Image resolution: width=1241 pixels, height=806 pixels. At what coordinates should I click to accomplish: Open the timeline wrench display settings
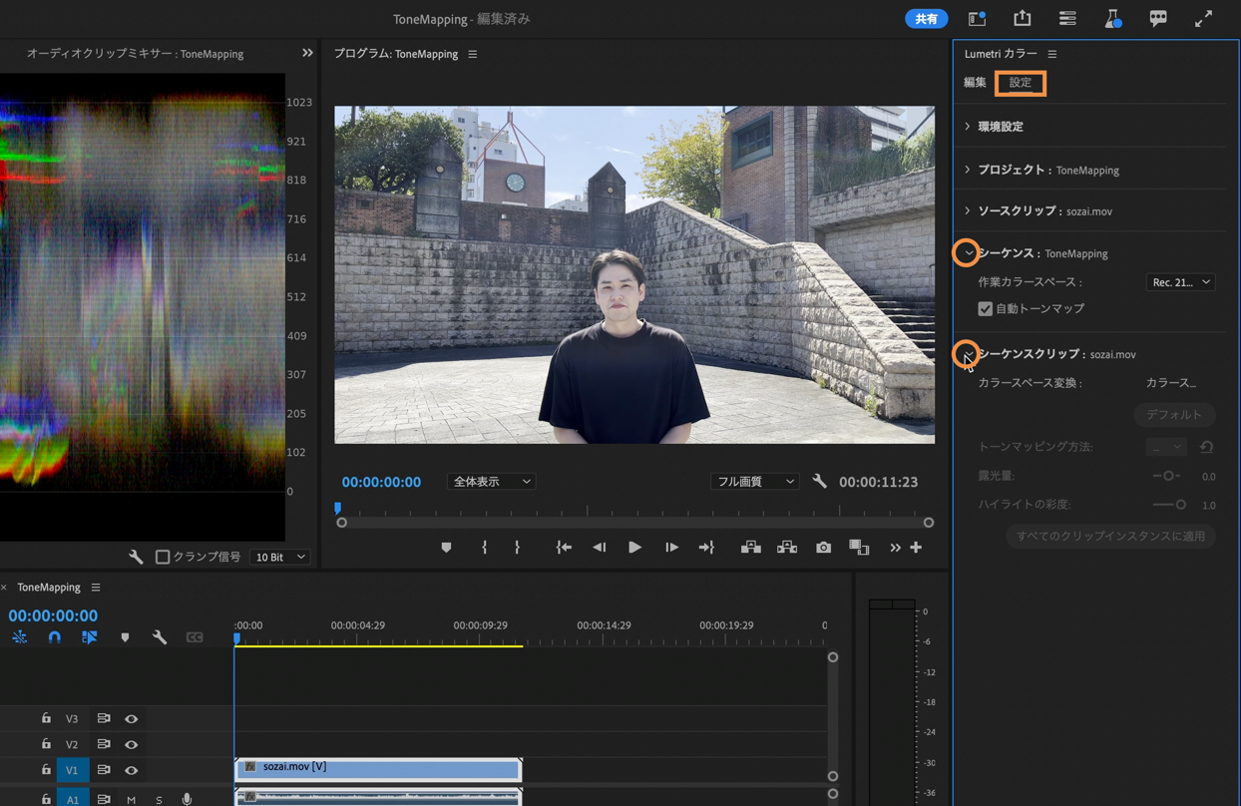point(160,637)
